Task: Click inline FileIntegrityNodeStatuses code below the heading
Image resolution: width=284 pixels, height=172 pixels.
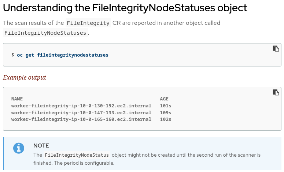Action: (45, 33)
